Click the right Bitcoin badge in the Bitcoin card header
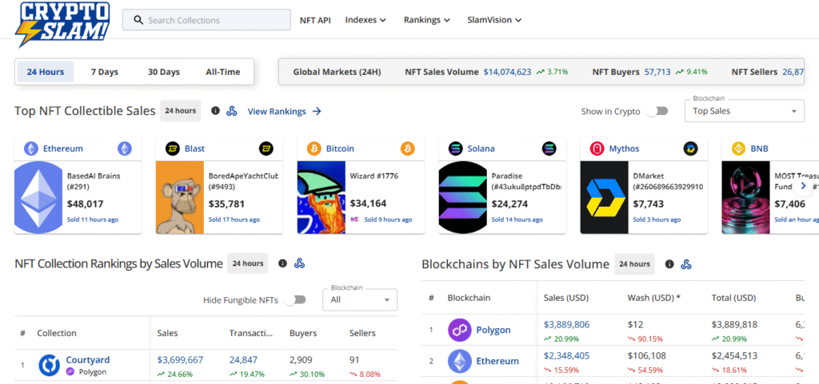 (407, 148)
